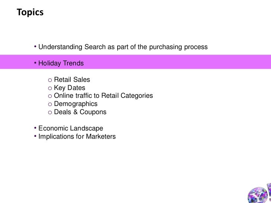Click Online traffic to Retail Categories
This screenshot has width=271, height=203.
[103, 96]
